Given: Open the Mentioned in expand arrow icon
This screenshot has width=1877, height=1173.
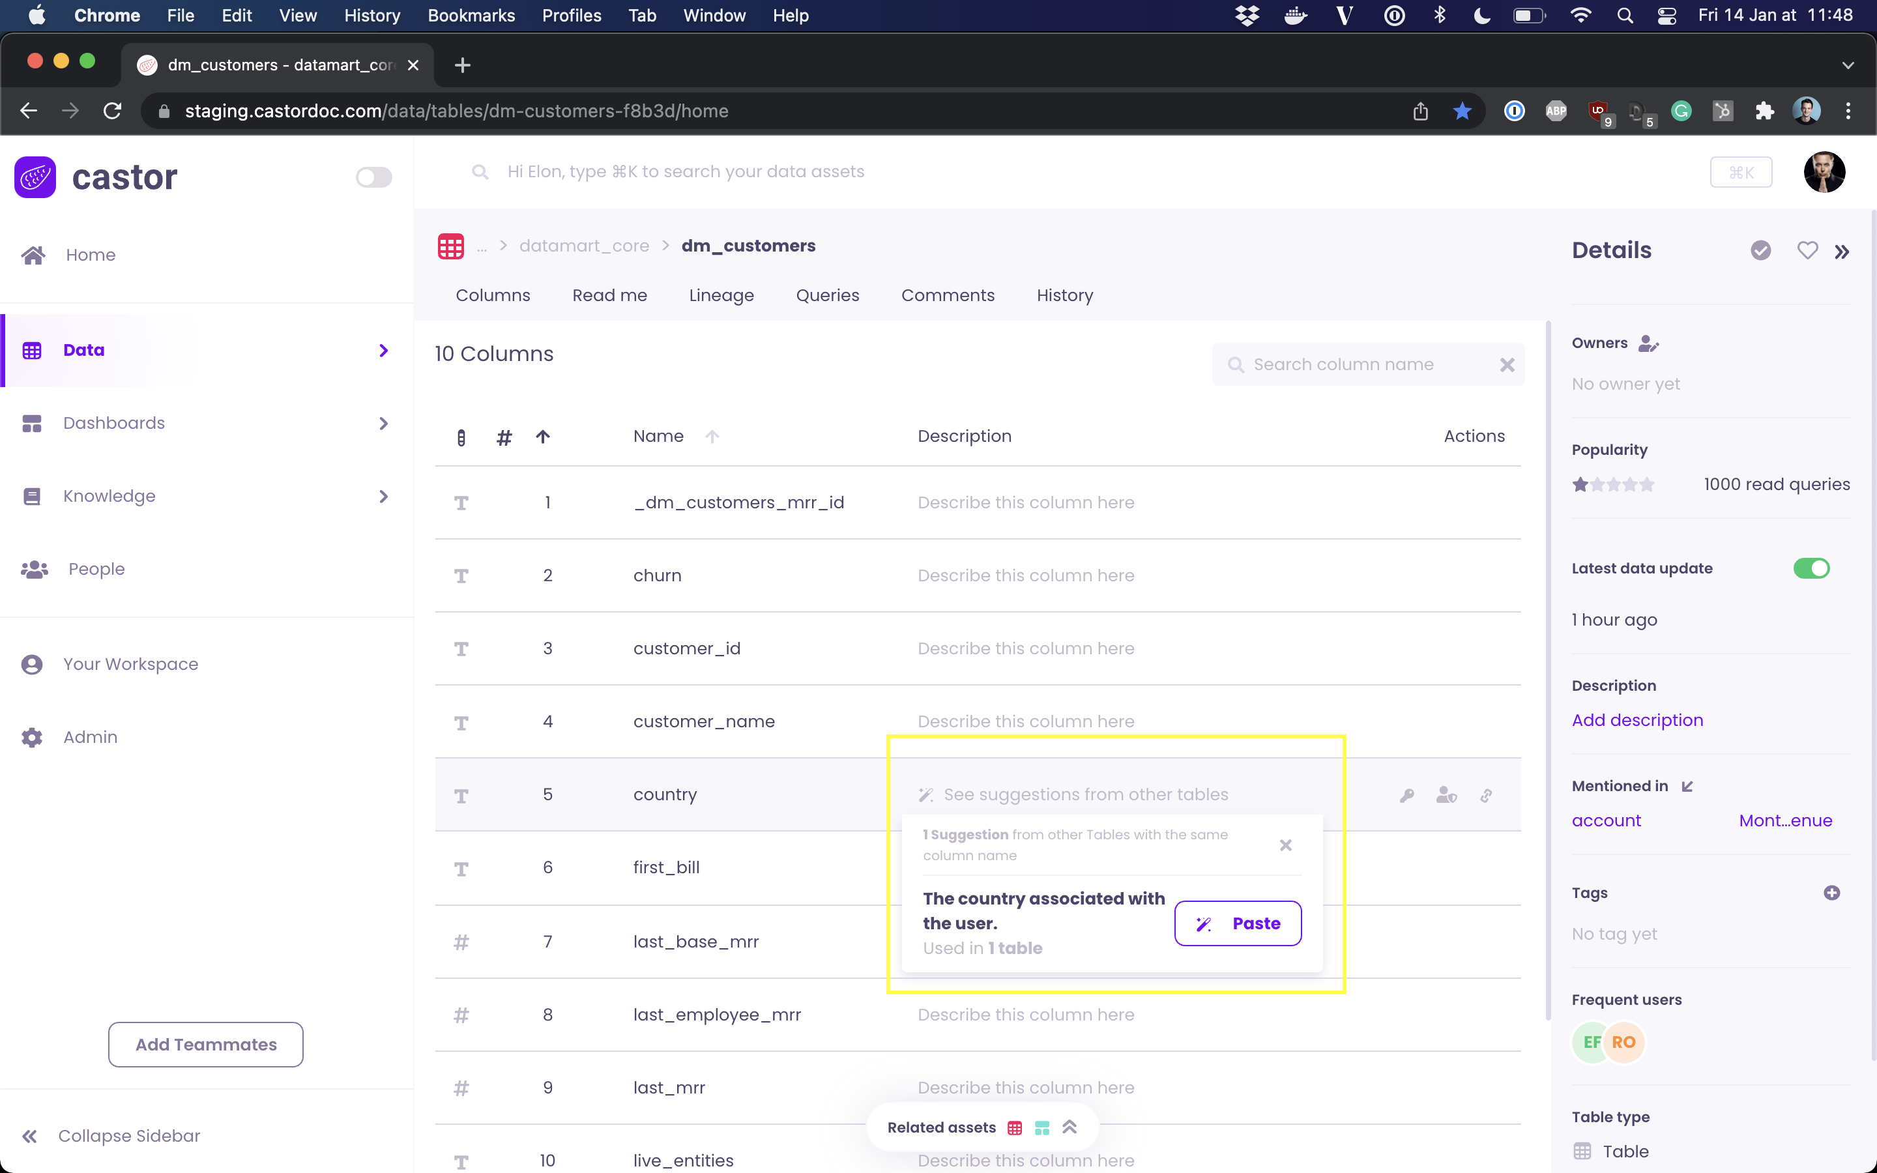Looking at the screenshot, I should pos(1687,786).
